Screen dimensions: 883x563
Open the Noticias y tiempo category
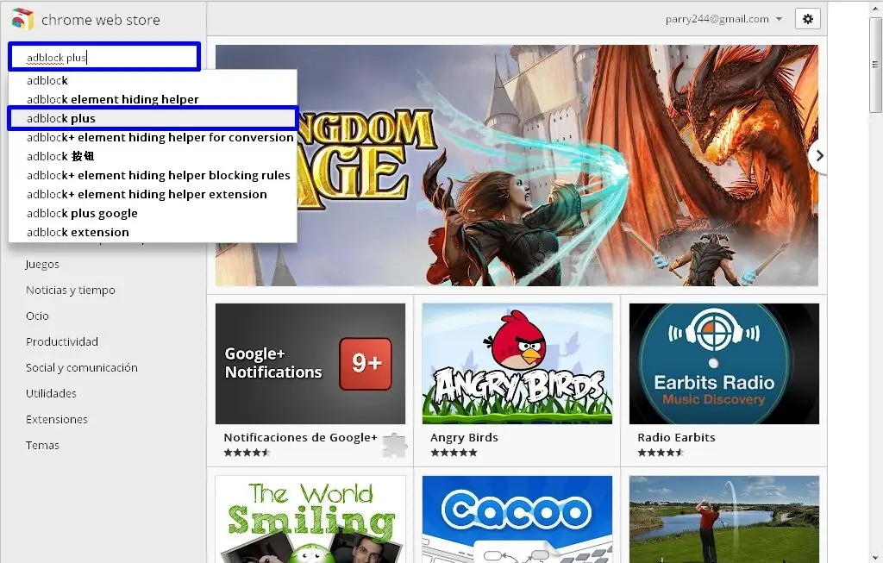(71, 290)
